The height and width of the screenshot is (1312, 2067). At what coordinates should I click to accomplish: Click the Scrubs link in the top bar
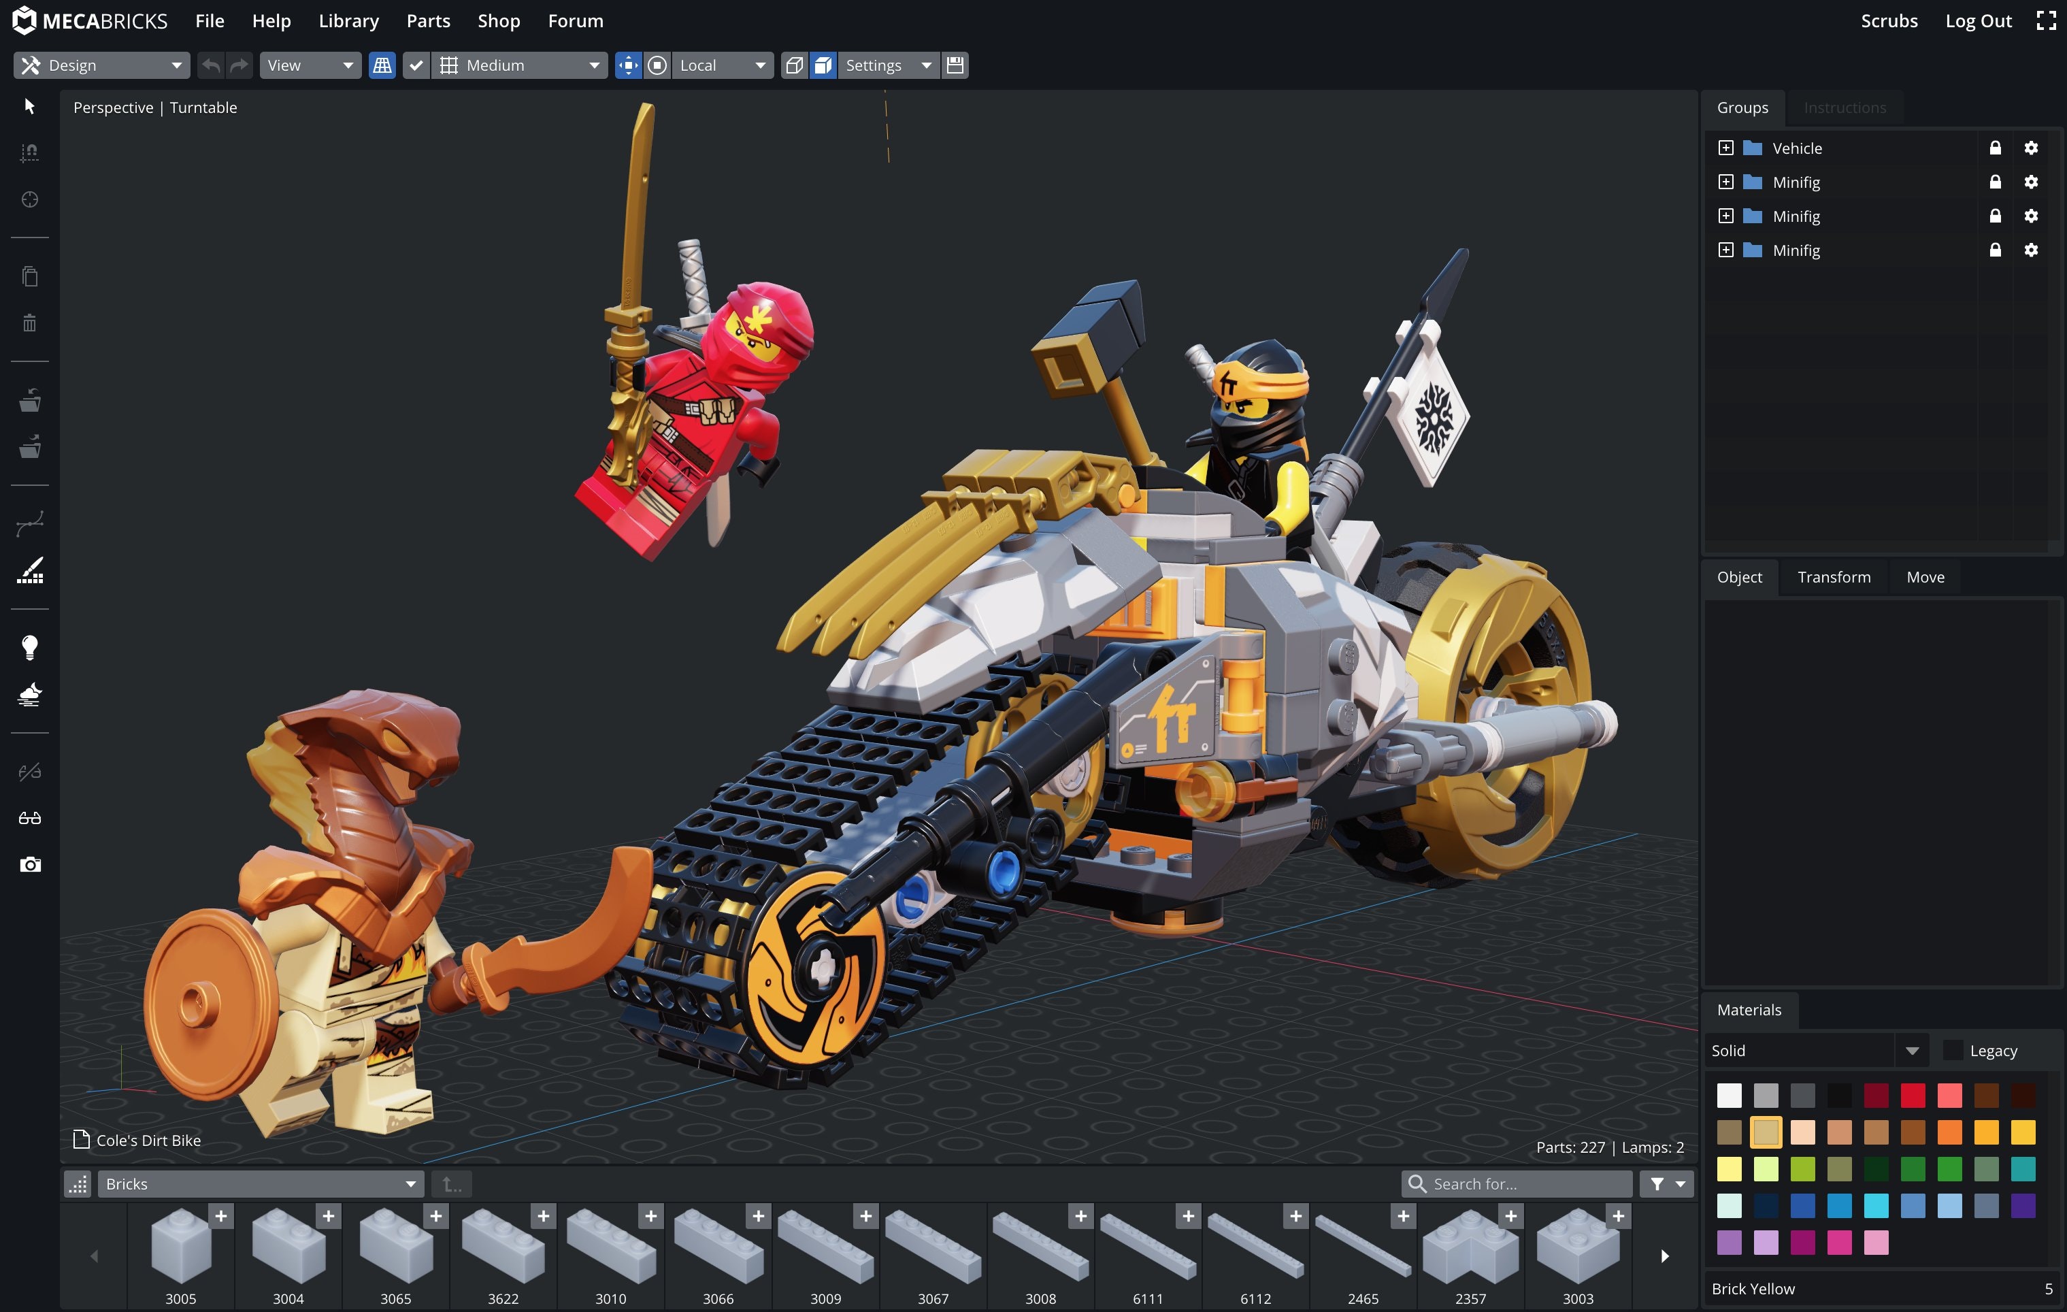click(1889, 20)
